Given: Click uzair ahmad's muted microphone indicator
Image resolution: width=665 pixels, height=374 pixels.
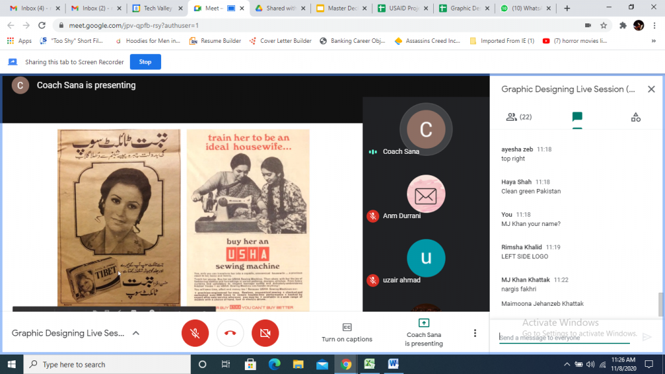Looking at the screenshot, I should (x=373, y=280).
